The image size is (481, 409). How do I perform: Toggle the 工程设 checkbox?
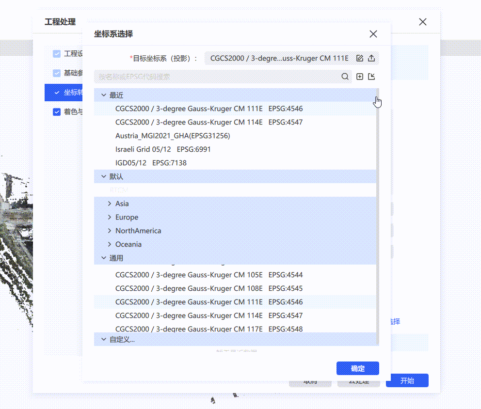(57, 54)
